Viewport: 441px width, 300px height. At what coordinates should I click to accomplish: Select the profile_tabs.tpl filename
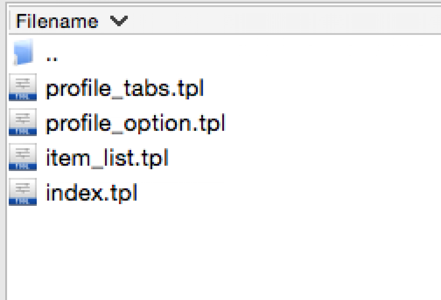[x=125, y=88]
